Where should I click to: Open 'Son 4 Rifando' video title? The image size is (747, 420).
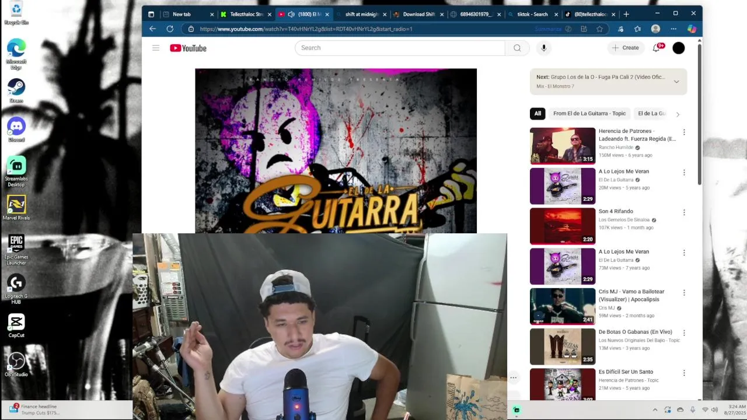(616, 211)
